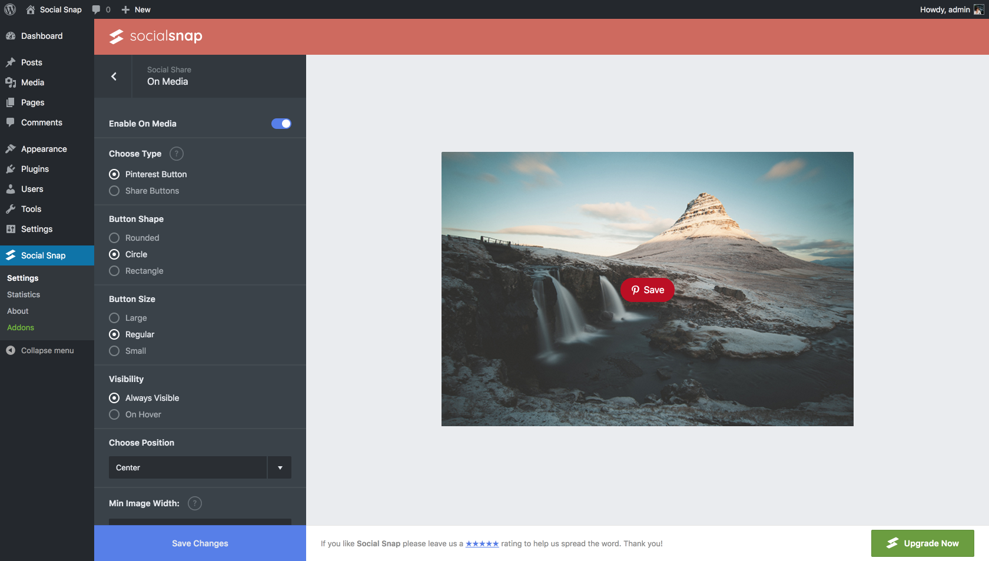Disable the Enable On Media toggle

pos(281,124)
